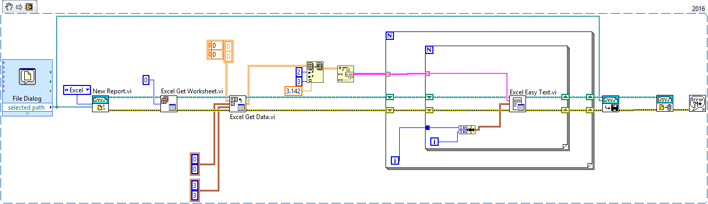The width and height of the screenshot is (708, 204).
Task: Click the Save Report to File node
Action: 611,104
